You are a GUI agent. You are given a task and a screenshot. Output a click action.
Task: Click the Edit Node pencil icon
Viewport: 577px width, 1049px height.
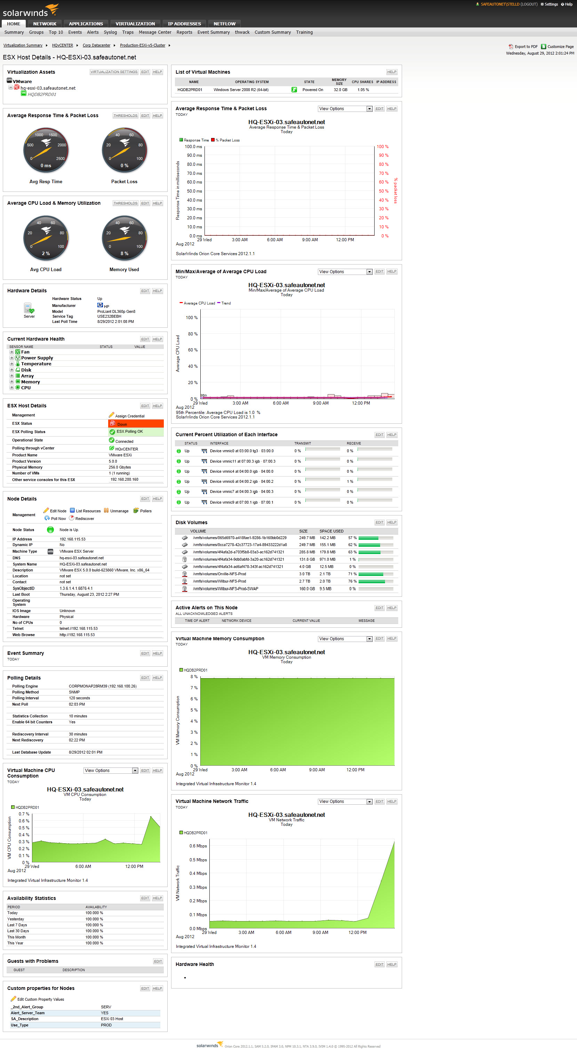tap(46, 510)
